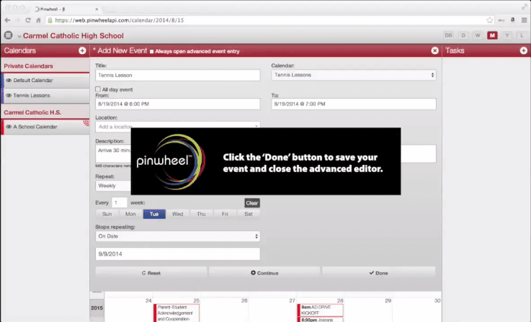This screenshot has width=531, height=322.
Task: Toggle visibility of Tennis Lessons calendar
Action: tap(9, 96)
